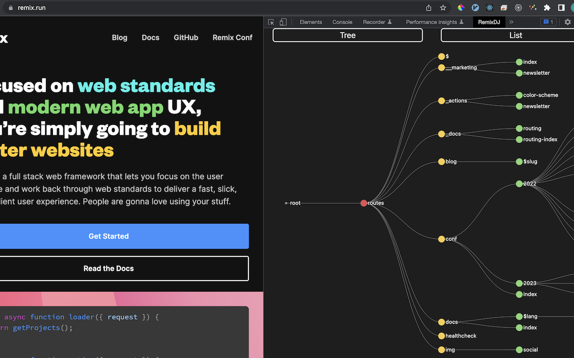Click the inspect element picker icon
The height and width of the screenshot is (358, 574).
[x=271, y=22]
